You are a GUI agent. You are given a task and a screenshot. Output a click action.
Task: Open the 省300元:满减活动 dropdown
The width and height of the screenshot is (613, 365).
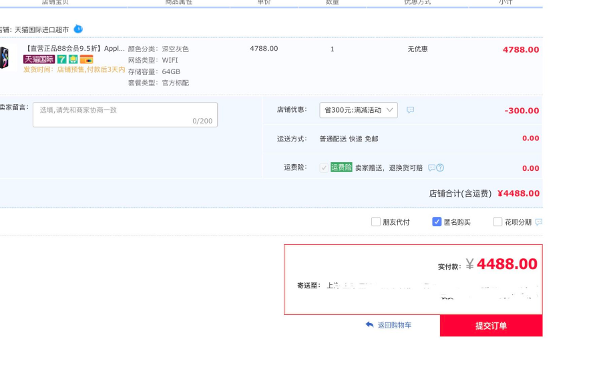pyautogui.click(x=359, y=110)
